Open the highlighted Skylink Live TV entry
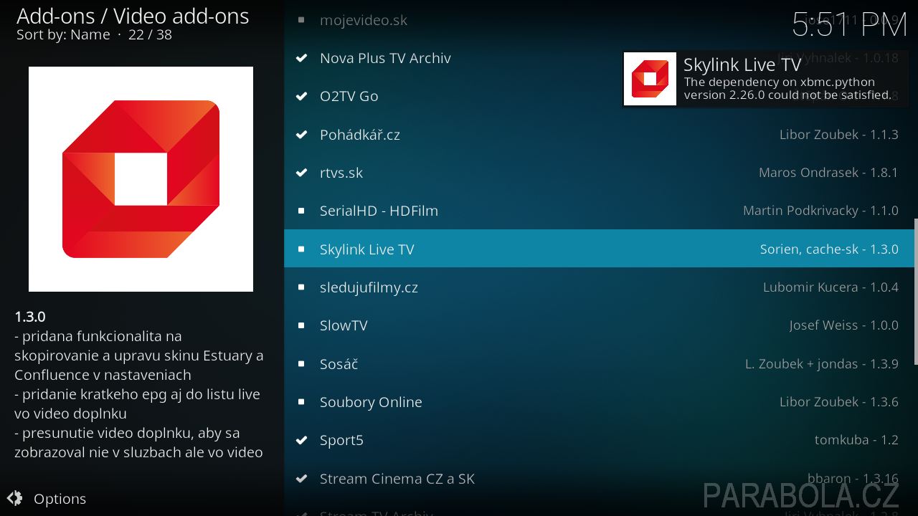This screenshot has height=516, width=918. click(599, 249)
